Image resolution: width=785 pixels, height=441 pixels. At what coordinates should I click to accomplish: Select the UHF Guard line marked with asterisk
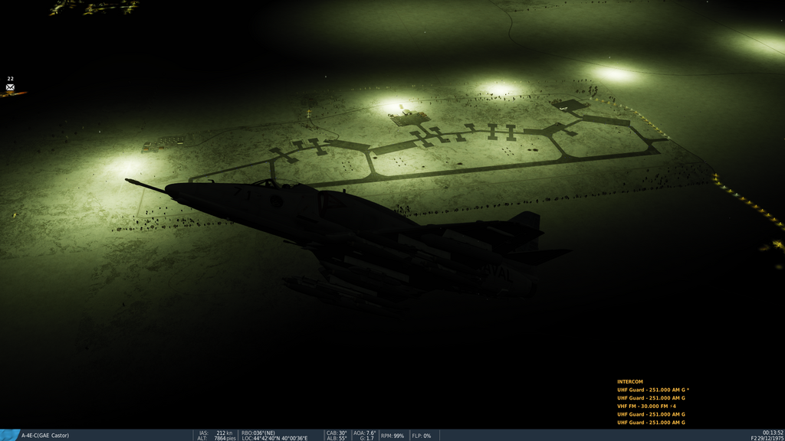point(653,390)
